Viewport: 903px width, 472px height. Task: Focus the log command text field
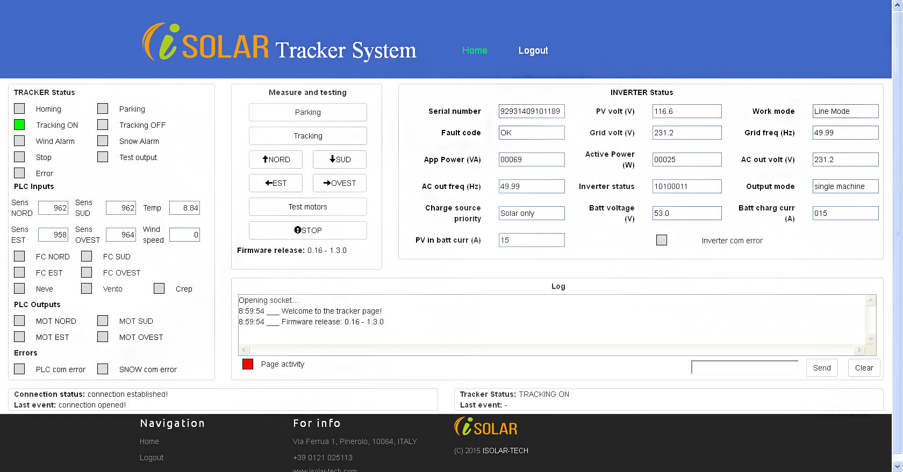click(x=744, y=367)
